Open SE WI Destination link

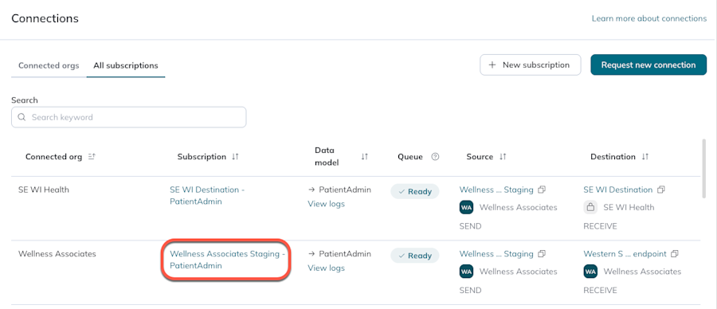[x=617, y=190]
